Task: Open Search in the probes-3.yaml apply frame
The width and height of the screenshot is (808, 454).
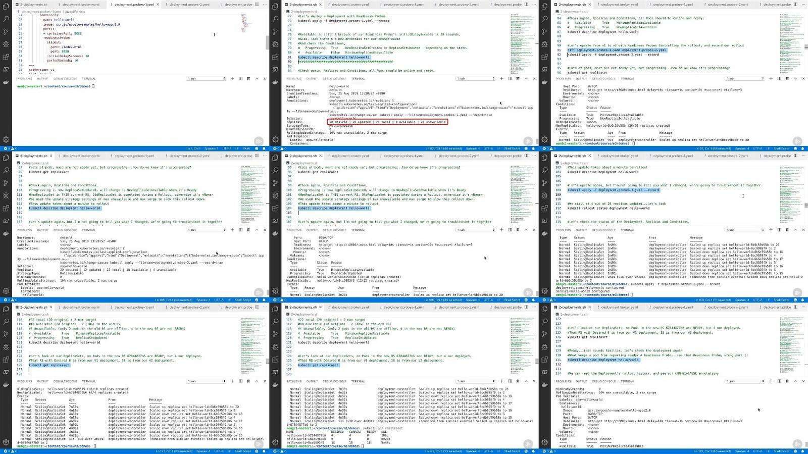Action: tap(544, 170)
